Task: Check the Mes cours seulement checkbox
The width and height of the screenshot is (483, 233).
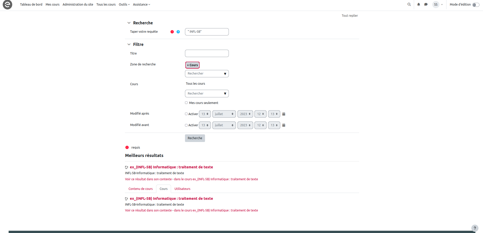Action: tap(186, 103)
